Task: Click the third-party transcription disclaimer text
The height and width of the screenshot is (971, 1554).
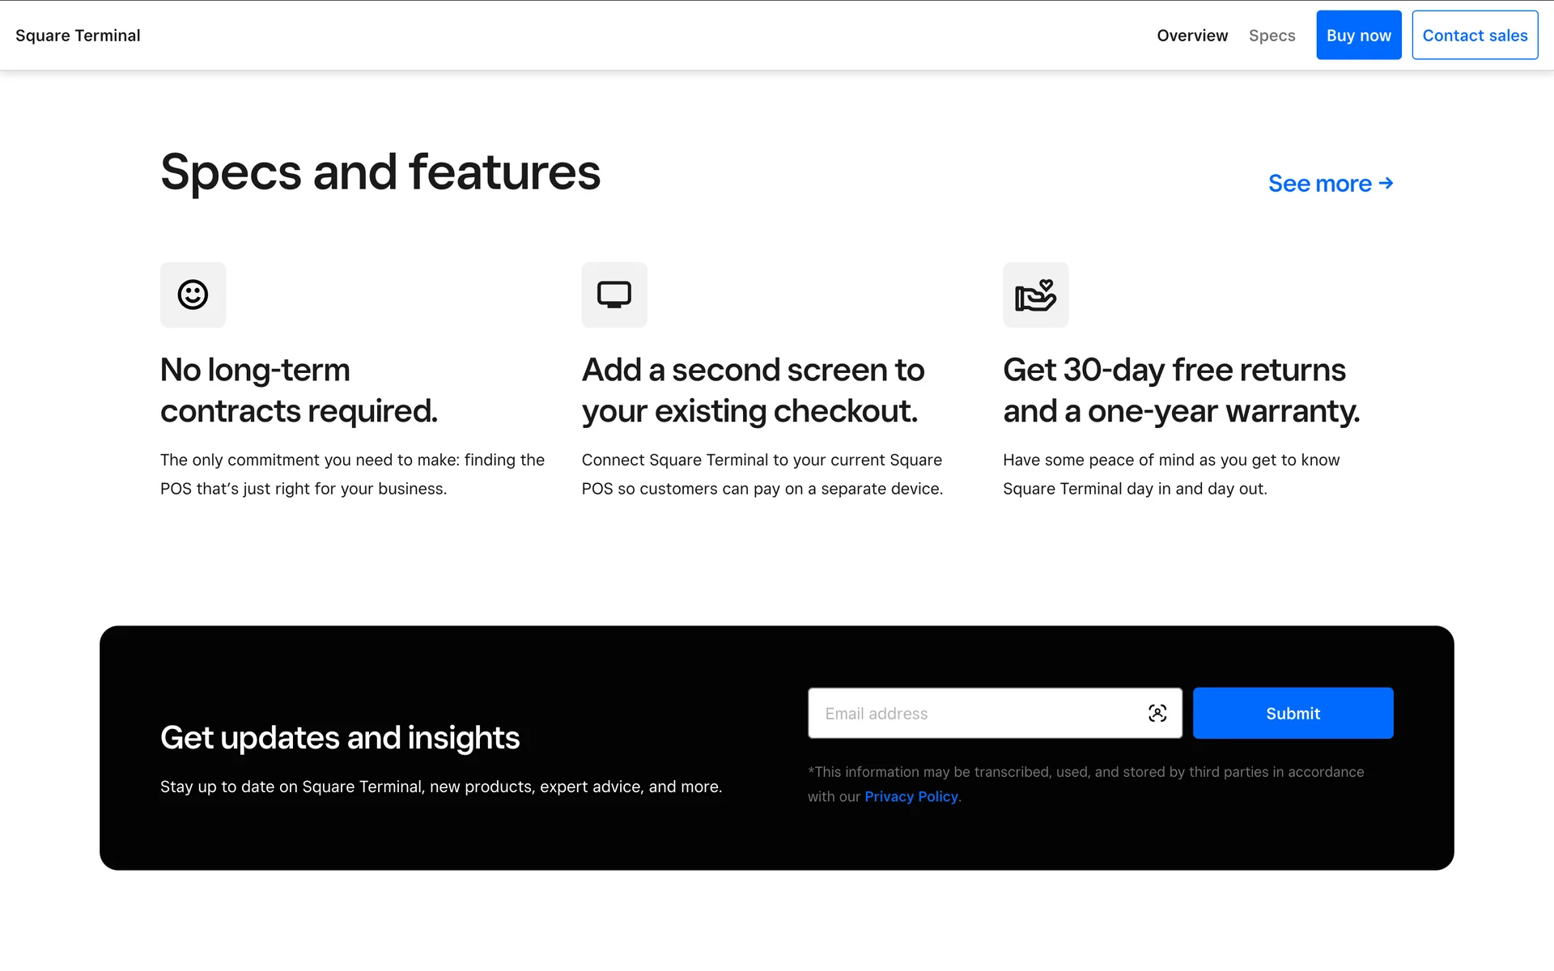Action: click(1085, 772)
